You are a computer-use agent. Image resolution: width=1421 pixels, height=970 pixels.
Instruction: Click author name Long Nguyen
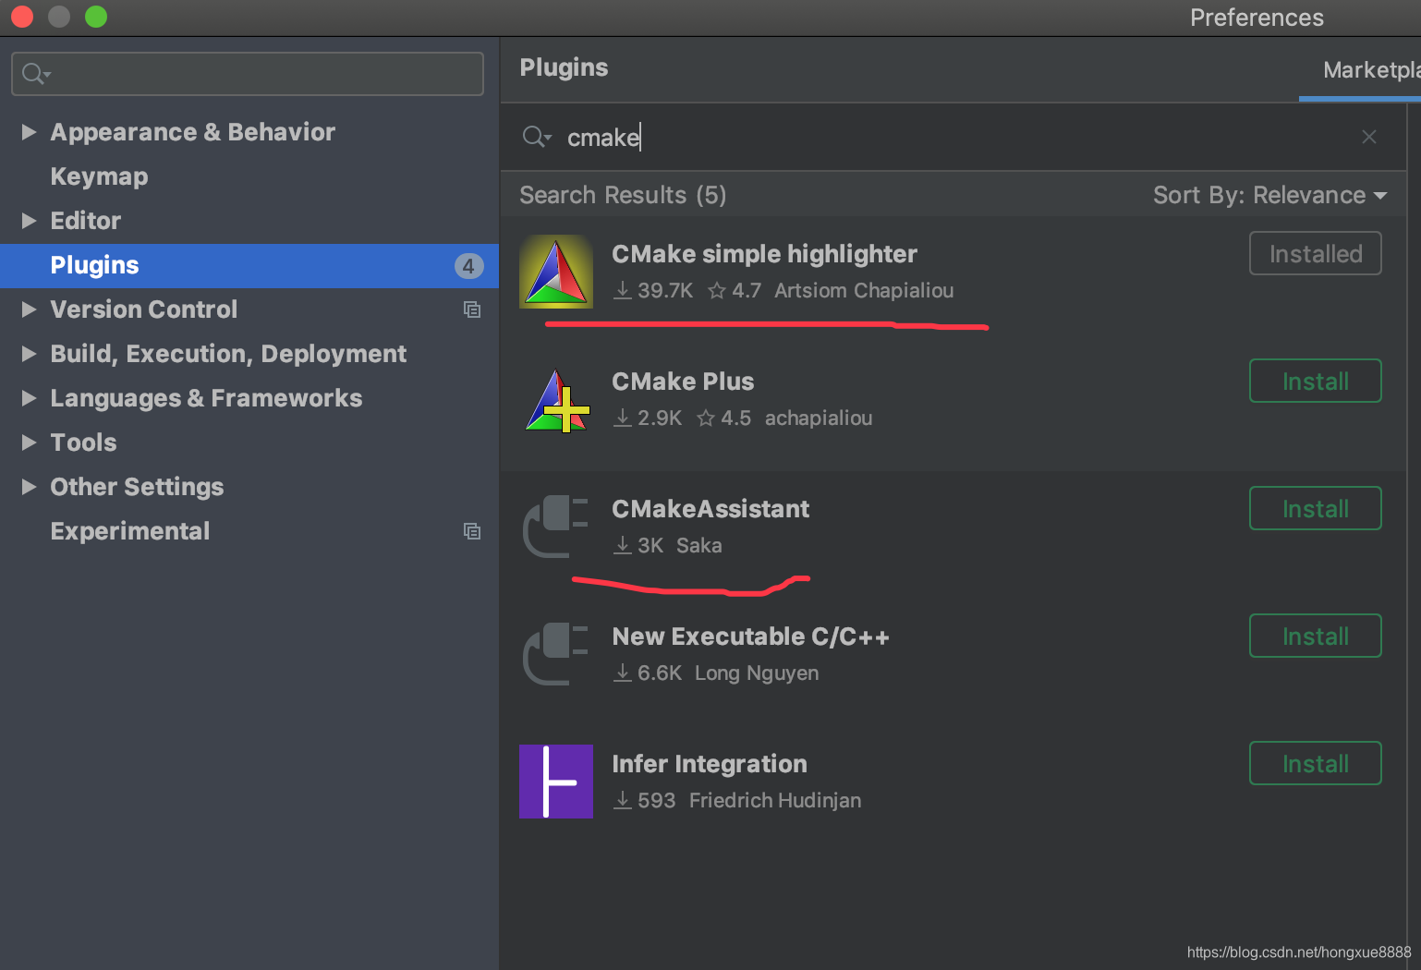click(757, 673)
